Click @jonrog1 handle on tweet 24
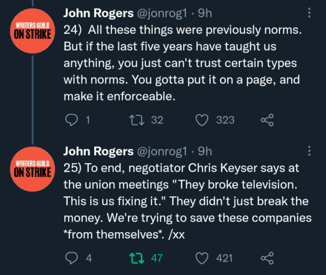 point(162,13)
